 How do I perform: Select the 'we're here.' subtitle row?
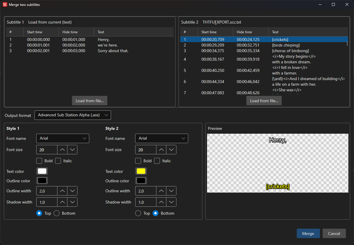[x=90, y=45]
